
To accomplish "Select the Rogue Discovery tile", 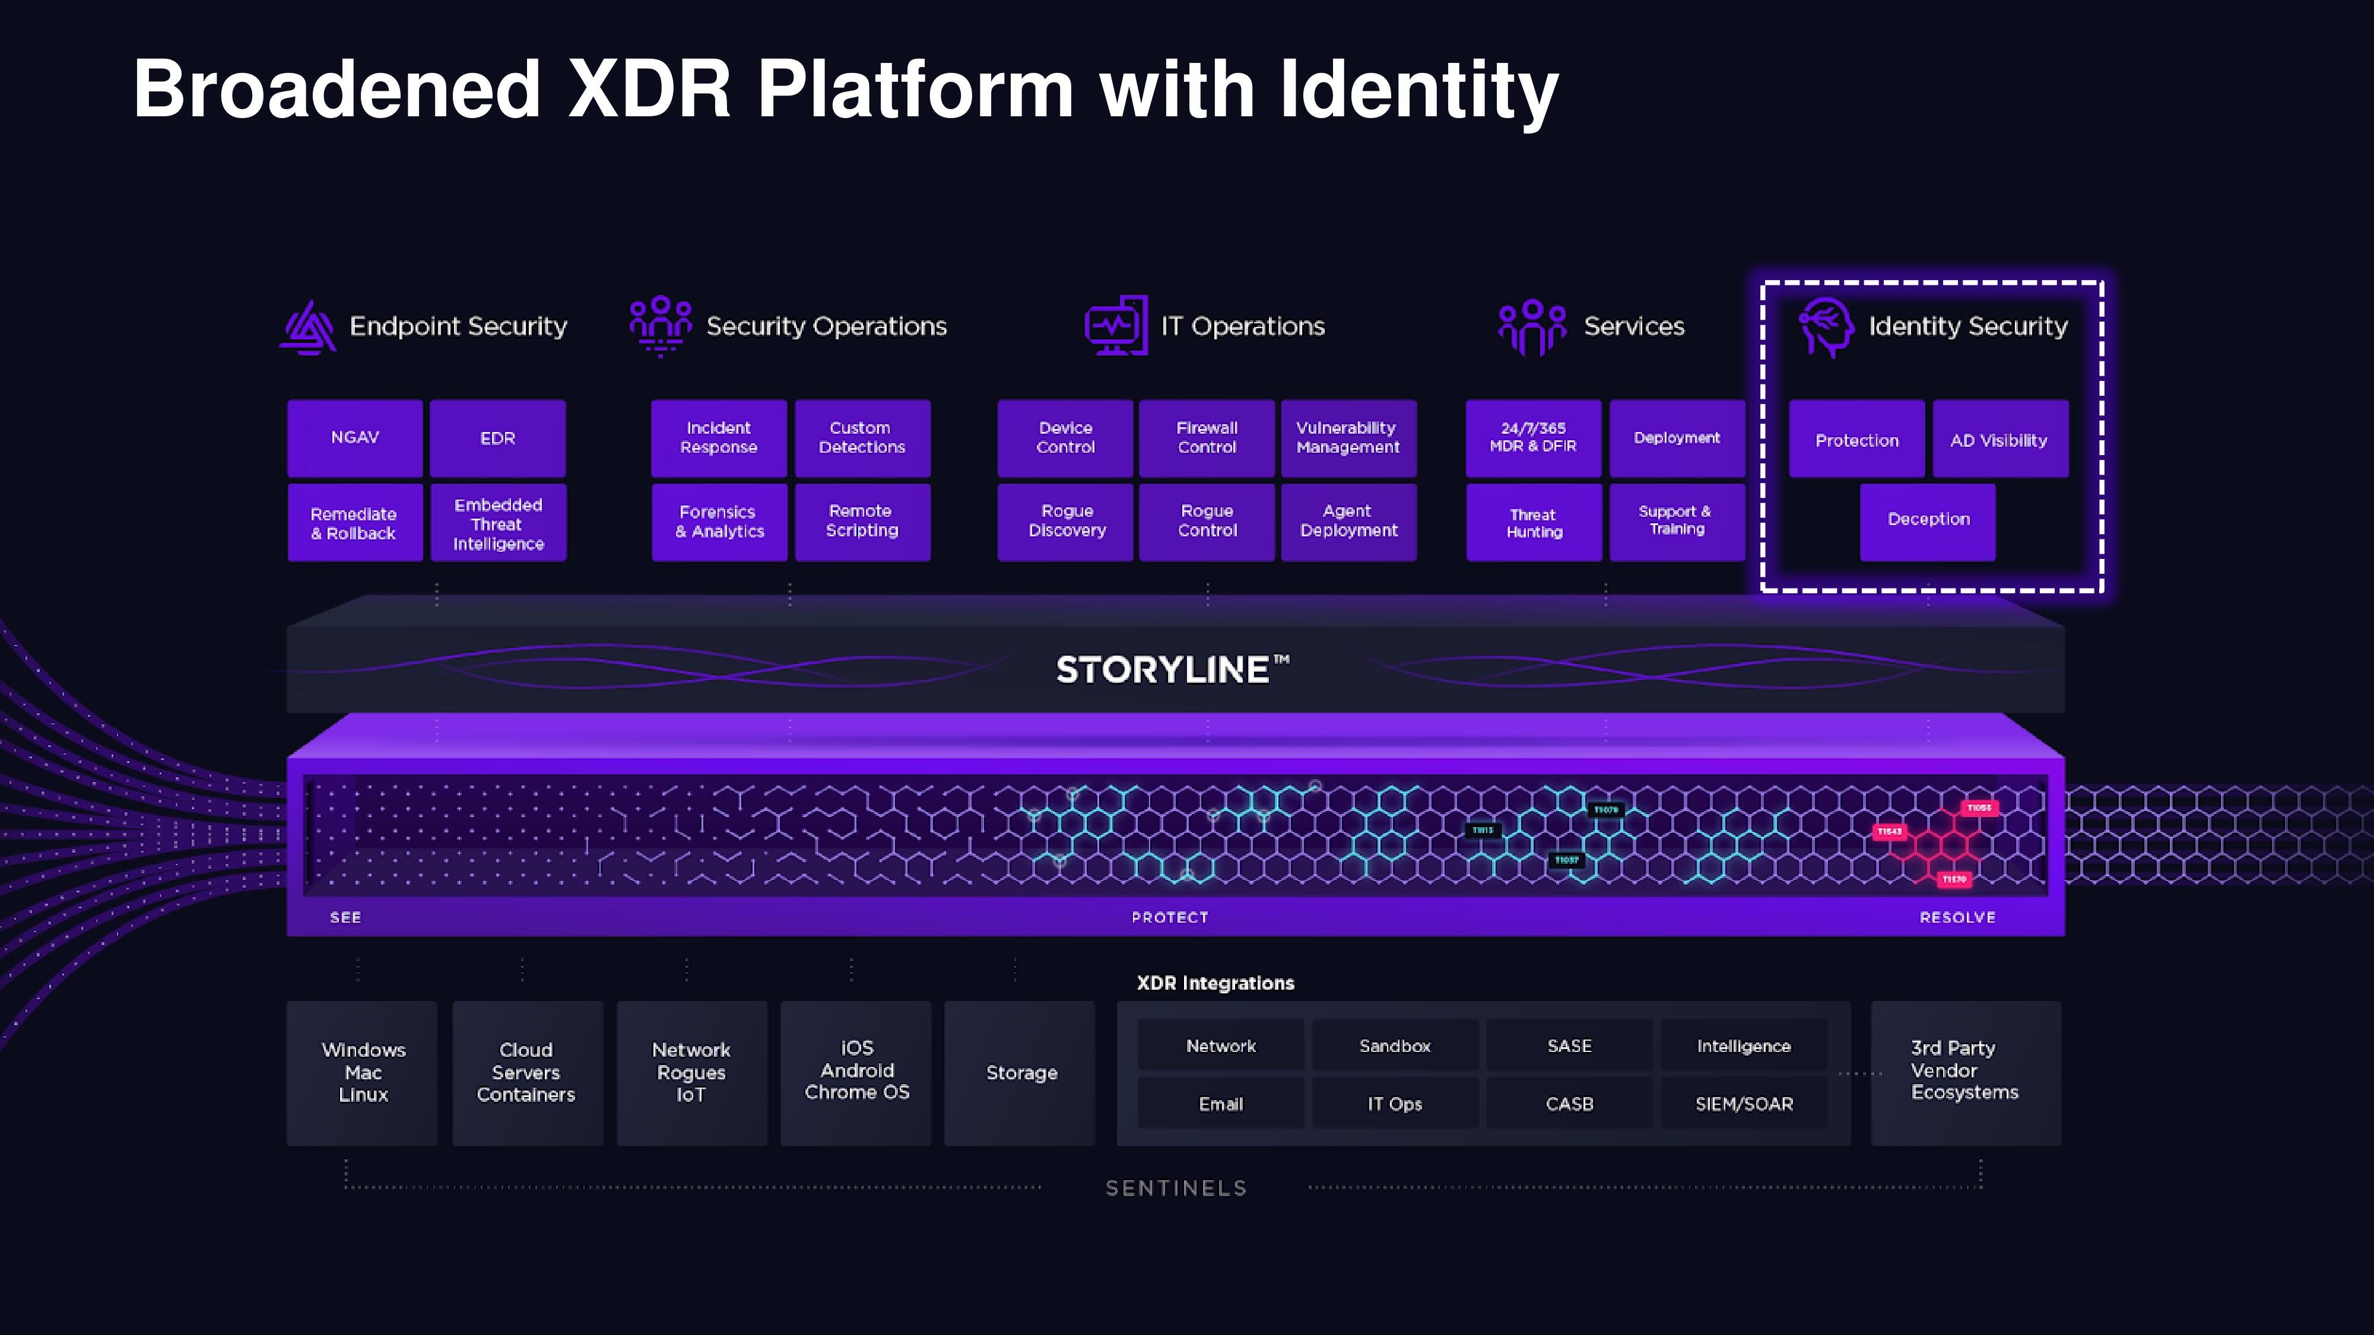I will 1065,522.
